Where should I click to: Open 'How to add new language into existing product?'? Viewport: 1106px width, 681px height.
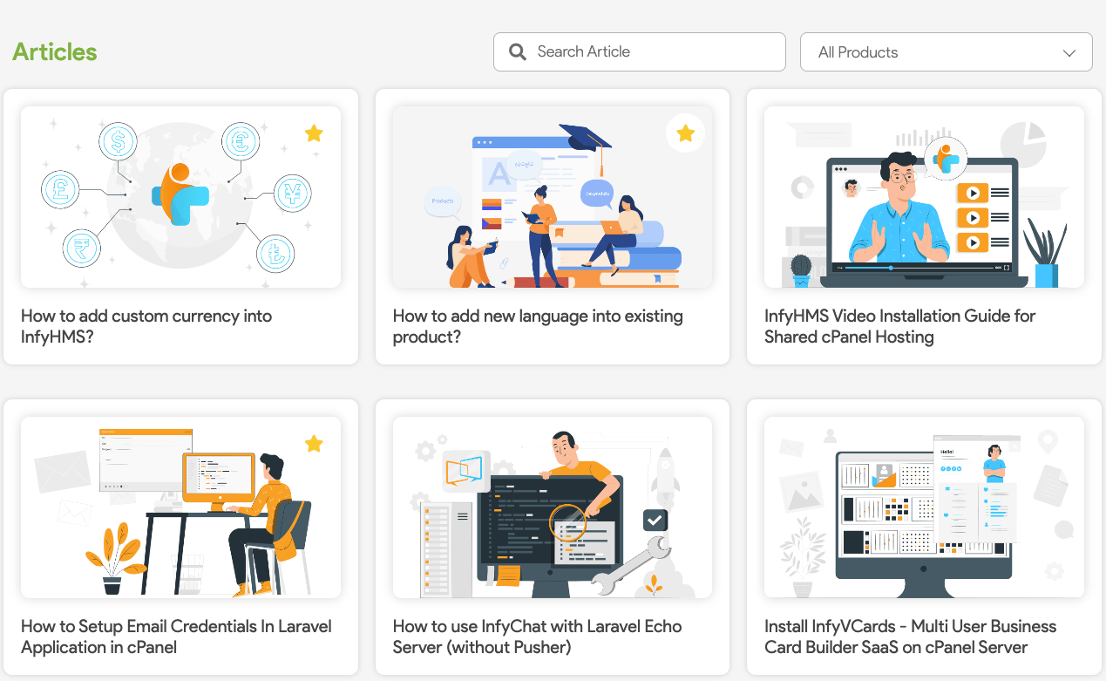538,326
